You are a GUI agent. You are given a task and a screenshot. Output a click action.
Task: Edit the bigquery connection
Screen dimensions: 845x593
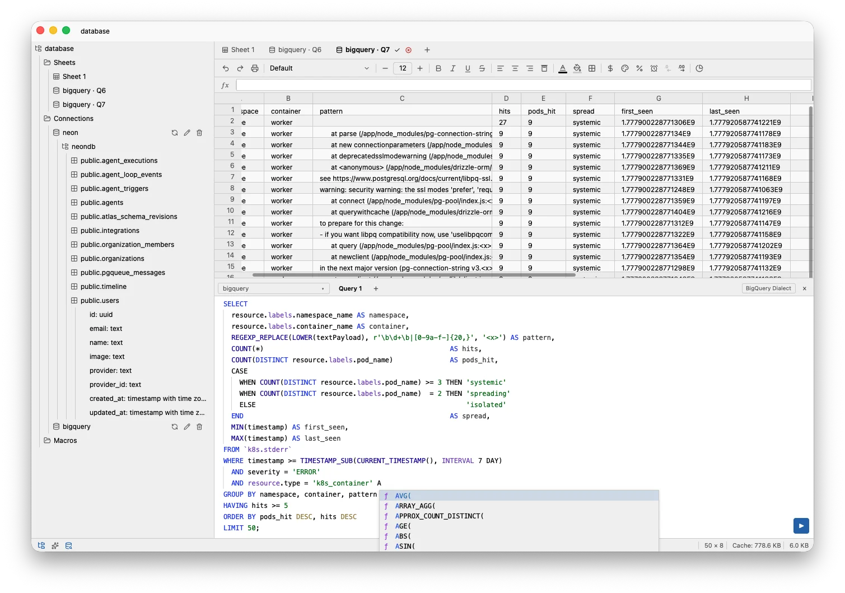click(187, 427)
